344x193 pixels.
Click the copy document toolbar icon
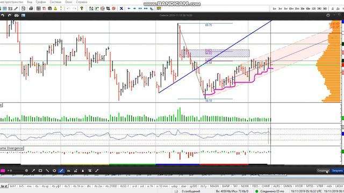point(23,9)
